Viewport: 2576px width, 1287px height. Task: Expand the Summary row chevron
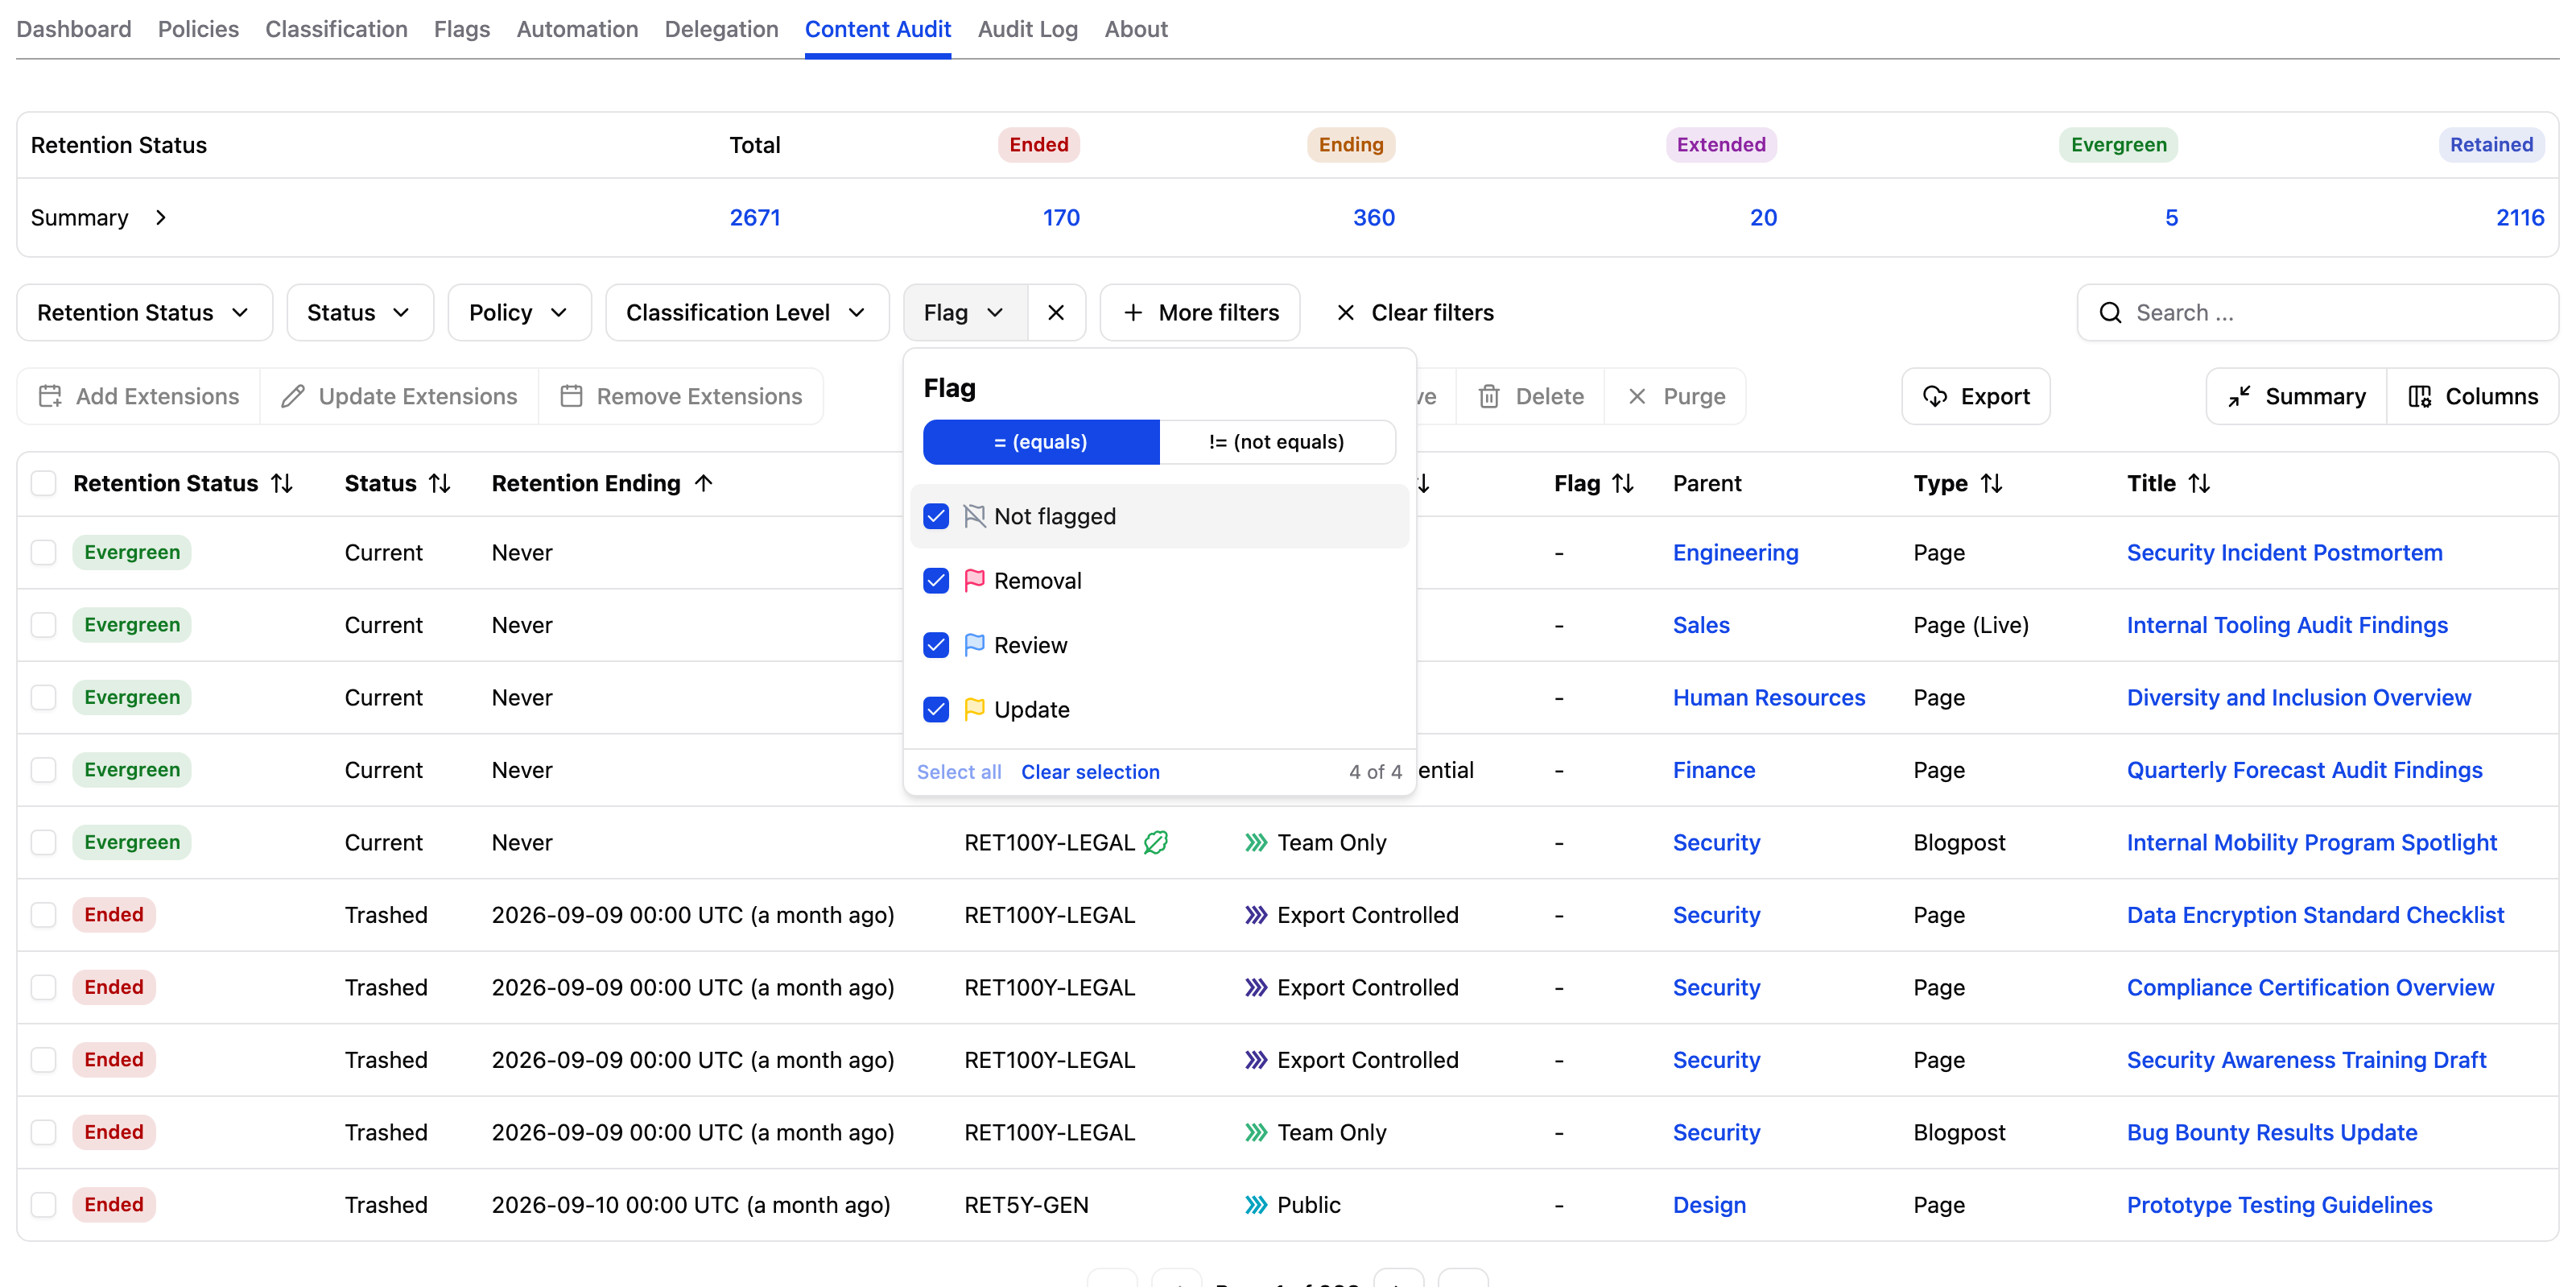pos(161,217)
